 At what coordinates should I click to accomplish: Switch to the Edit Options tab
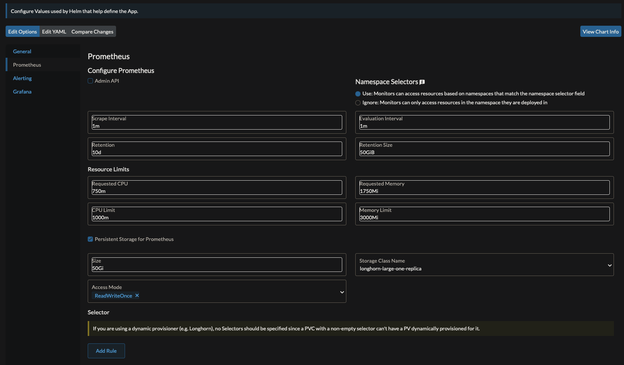coord(22,31)
